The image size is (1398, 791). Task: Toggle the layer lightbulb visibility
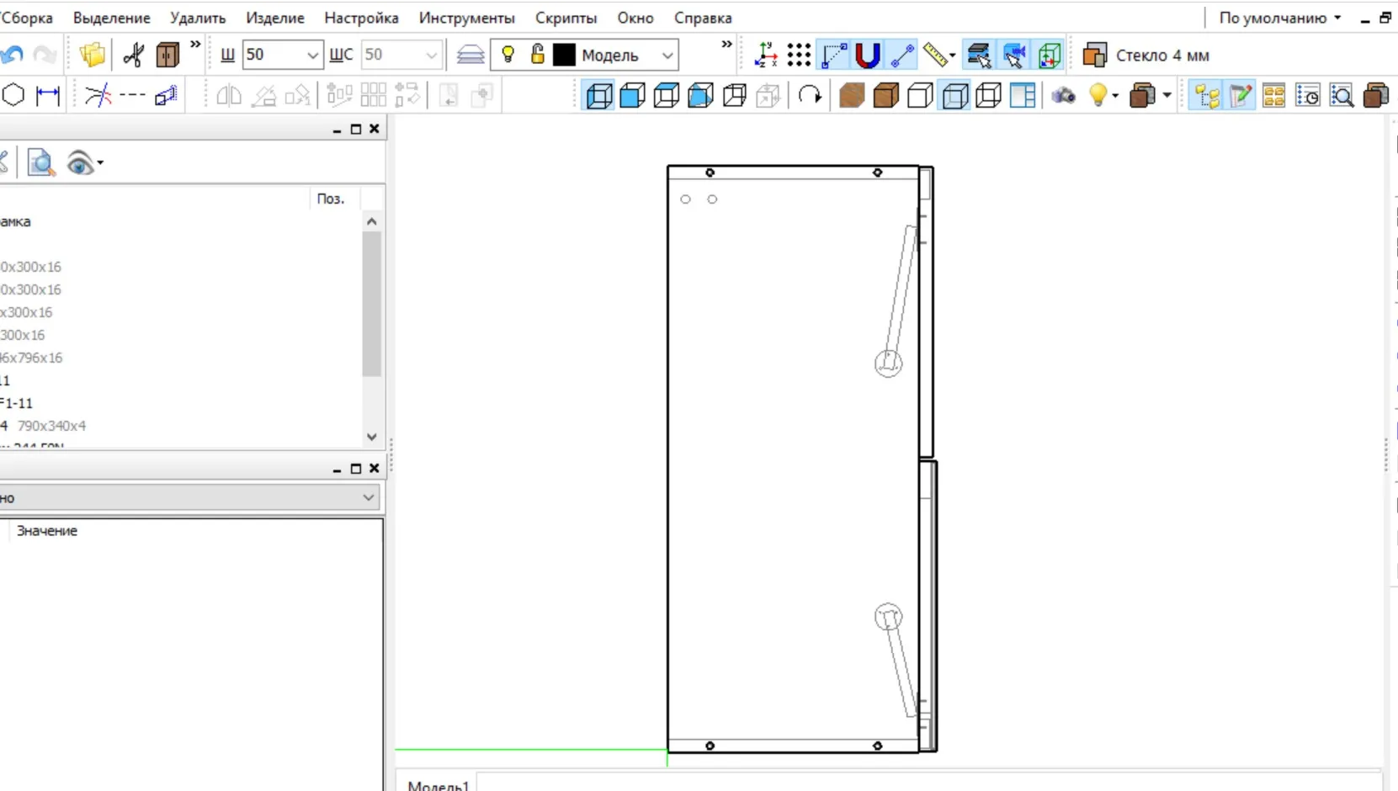(x=508, y=55)
